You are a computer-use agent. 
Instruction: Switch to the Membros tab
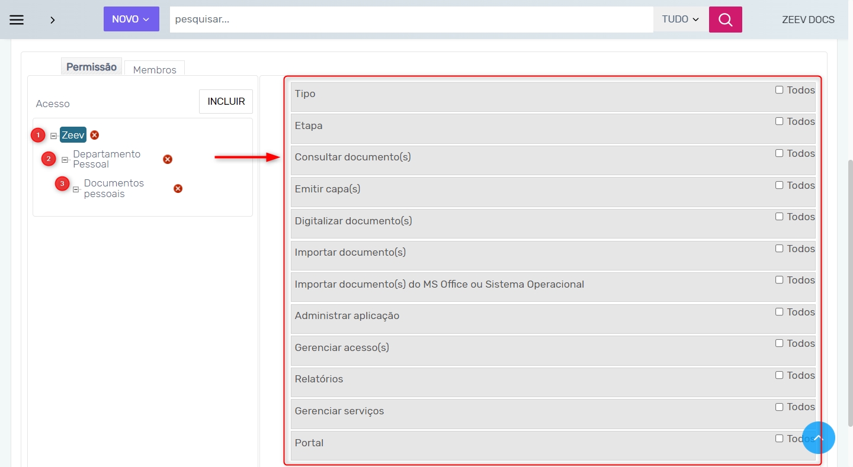click(155, 69)
